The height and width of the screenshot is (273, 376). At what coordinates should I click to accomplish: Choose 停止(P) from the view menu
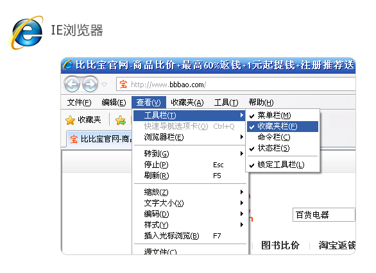(x=189, y=165)
